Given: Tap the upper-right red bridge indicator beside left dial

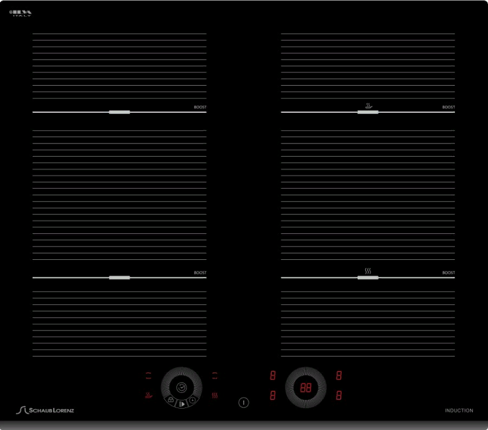Looking at the screenshot, I should coord(215,376).
